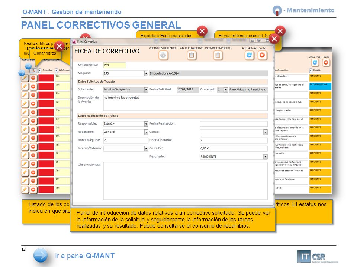Click the Datos Realización de Trabajo header
Screen dimensions: 357x267
click(172, 116)
